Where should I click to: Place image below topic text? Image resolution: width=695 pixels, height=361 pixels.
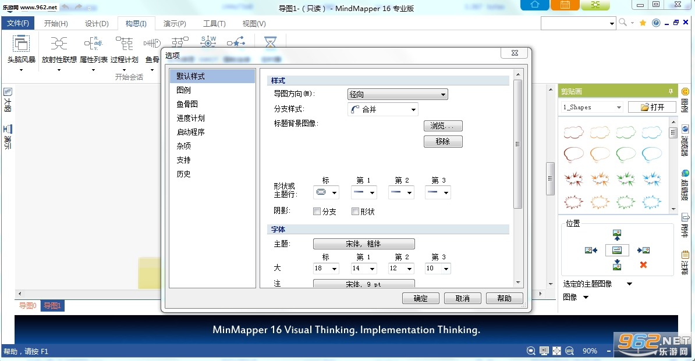[617, 265]
